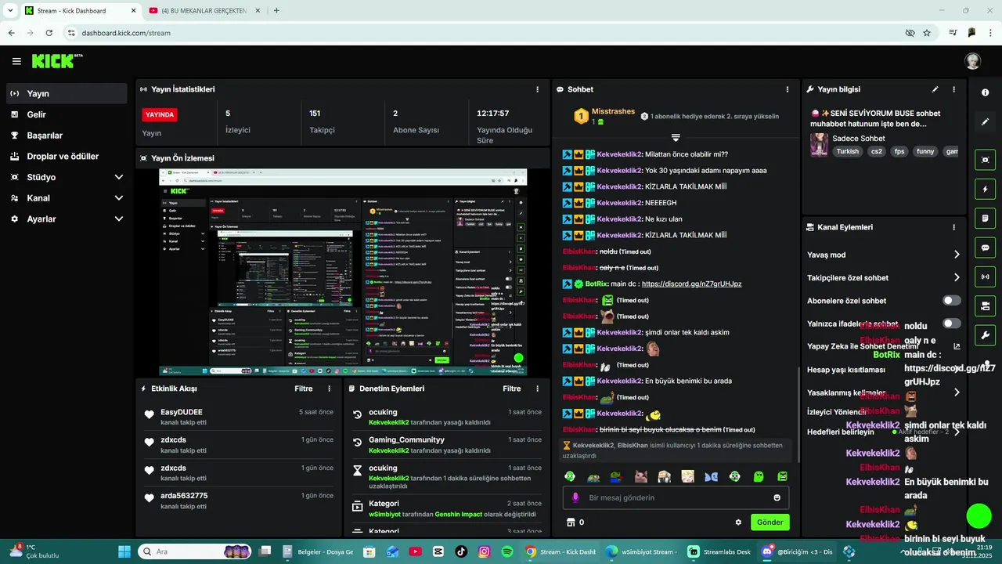This screenshot has height=564, width=1002.
Task: Open the profile avatar menu
Action: click(x=972, y=61)
